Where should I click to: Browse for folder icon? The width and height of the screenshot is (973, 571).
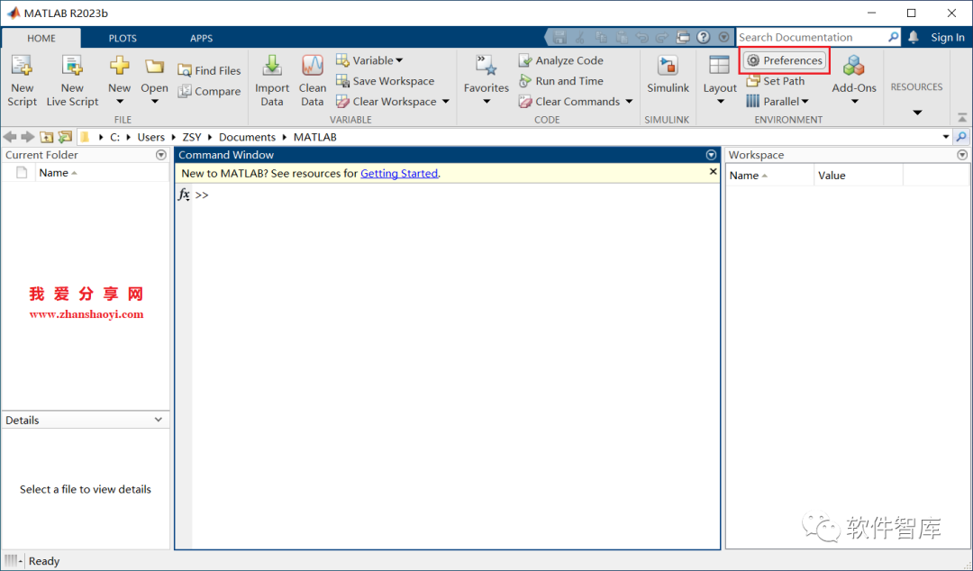pyautogui.click(x=65, y=137)
